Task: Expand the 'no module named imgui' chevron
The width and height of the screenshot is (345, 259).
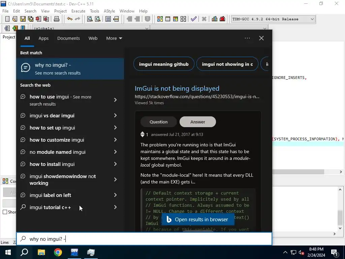Action: (115, 152)
